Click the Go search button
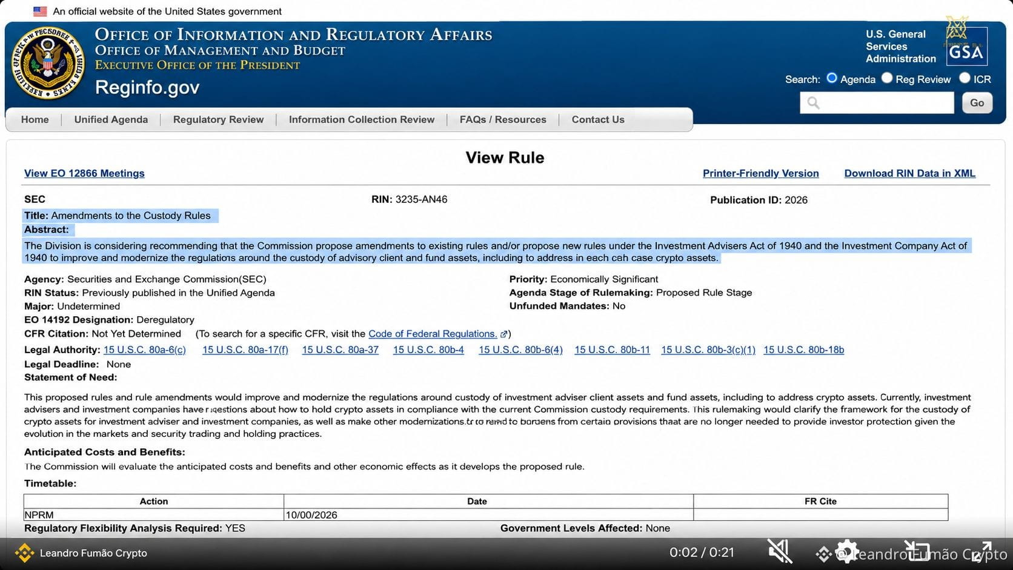This screenshot has height=570, width=1013. point(977,103)
